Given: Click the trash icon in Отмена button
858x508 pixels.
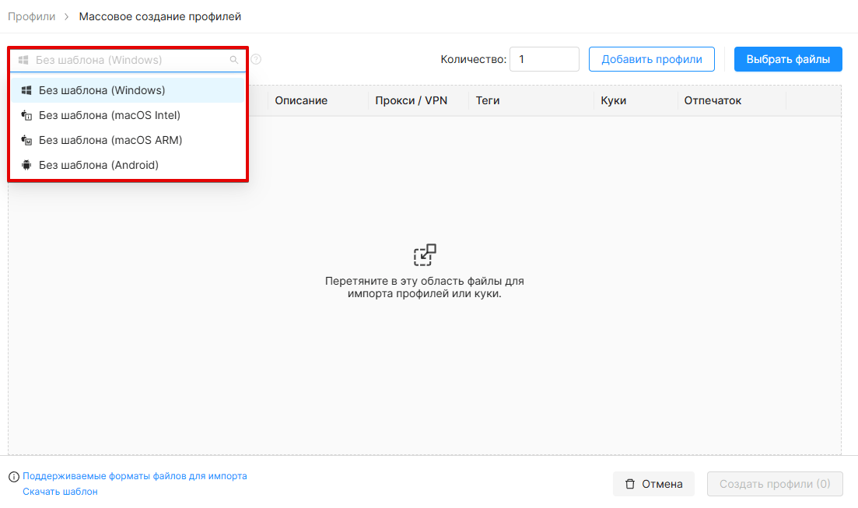Looking at the screenshot, I should (x=630, y=484).
